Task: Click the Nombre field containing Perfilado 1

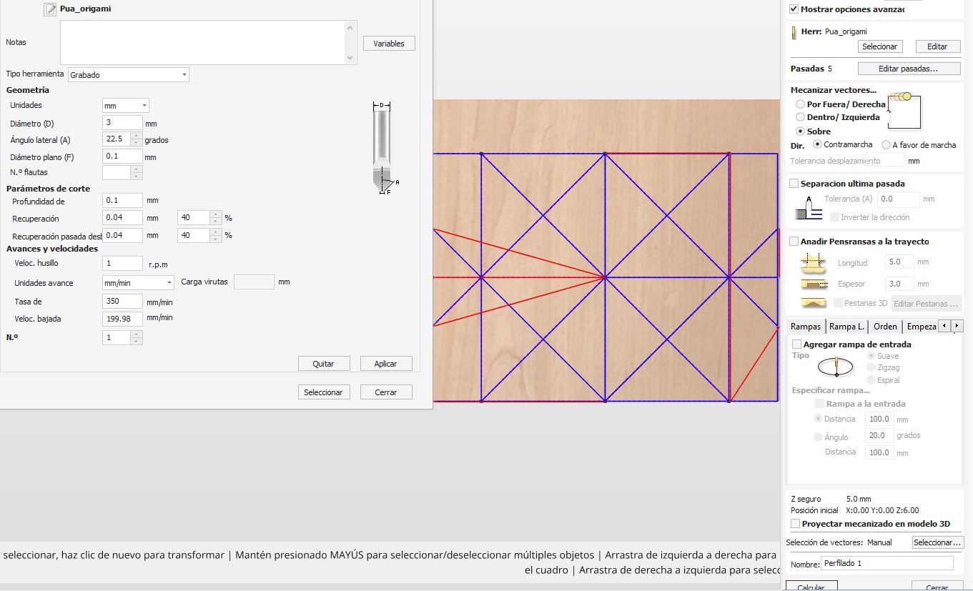Action: [x=886, y=564]
